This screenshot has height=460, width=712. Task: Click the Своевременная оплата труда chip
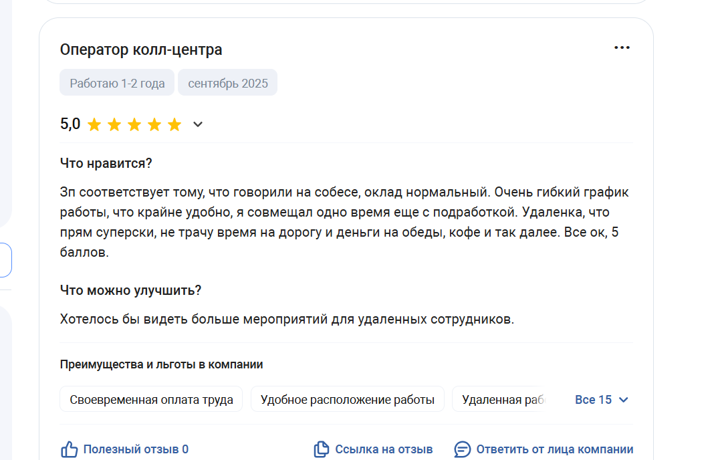pyautogui.click(x=151, y=400)
